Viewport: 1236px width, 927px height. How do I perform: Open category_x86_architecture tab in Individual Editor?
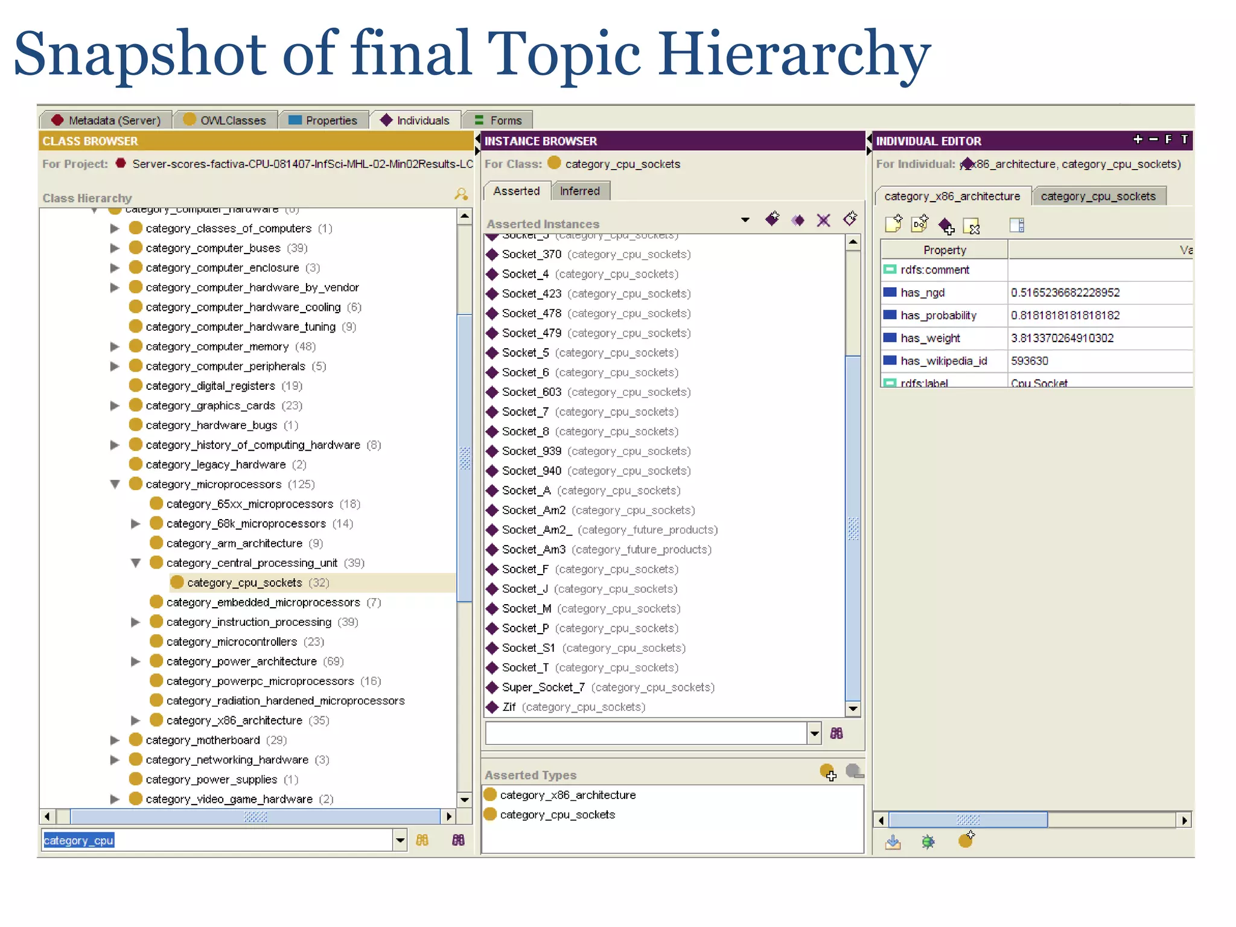(x=953, y=196)
